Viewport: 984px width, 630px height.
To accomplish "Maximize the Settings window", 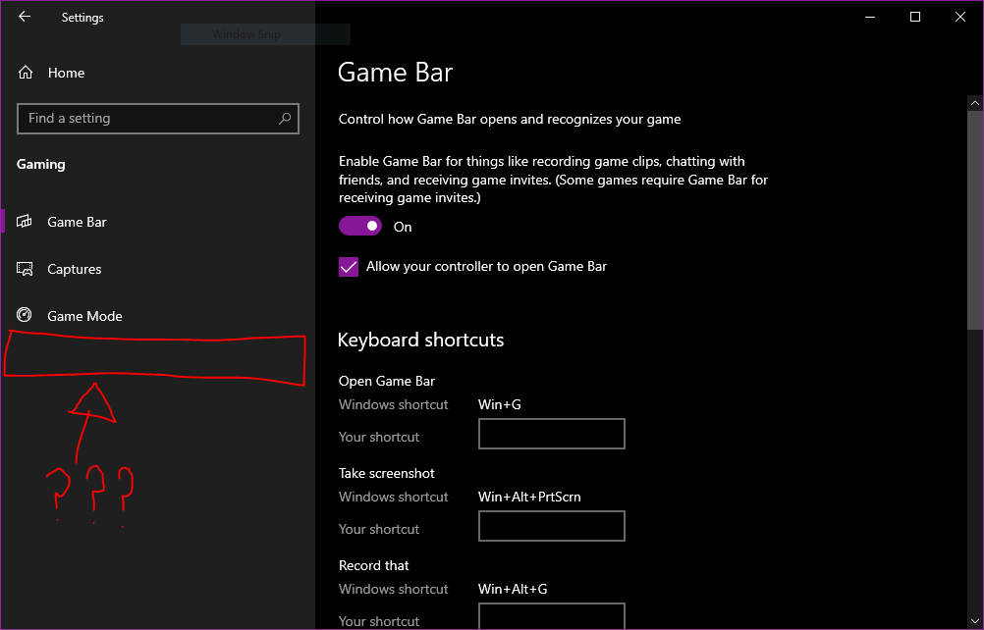I will 915,17.
